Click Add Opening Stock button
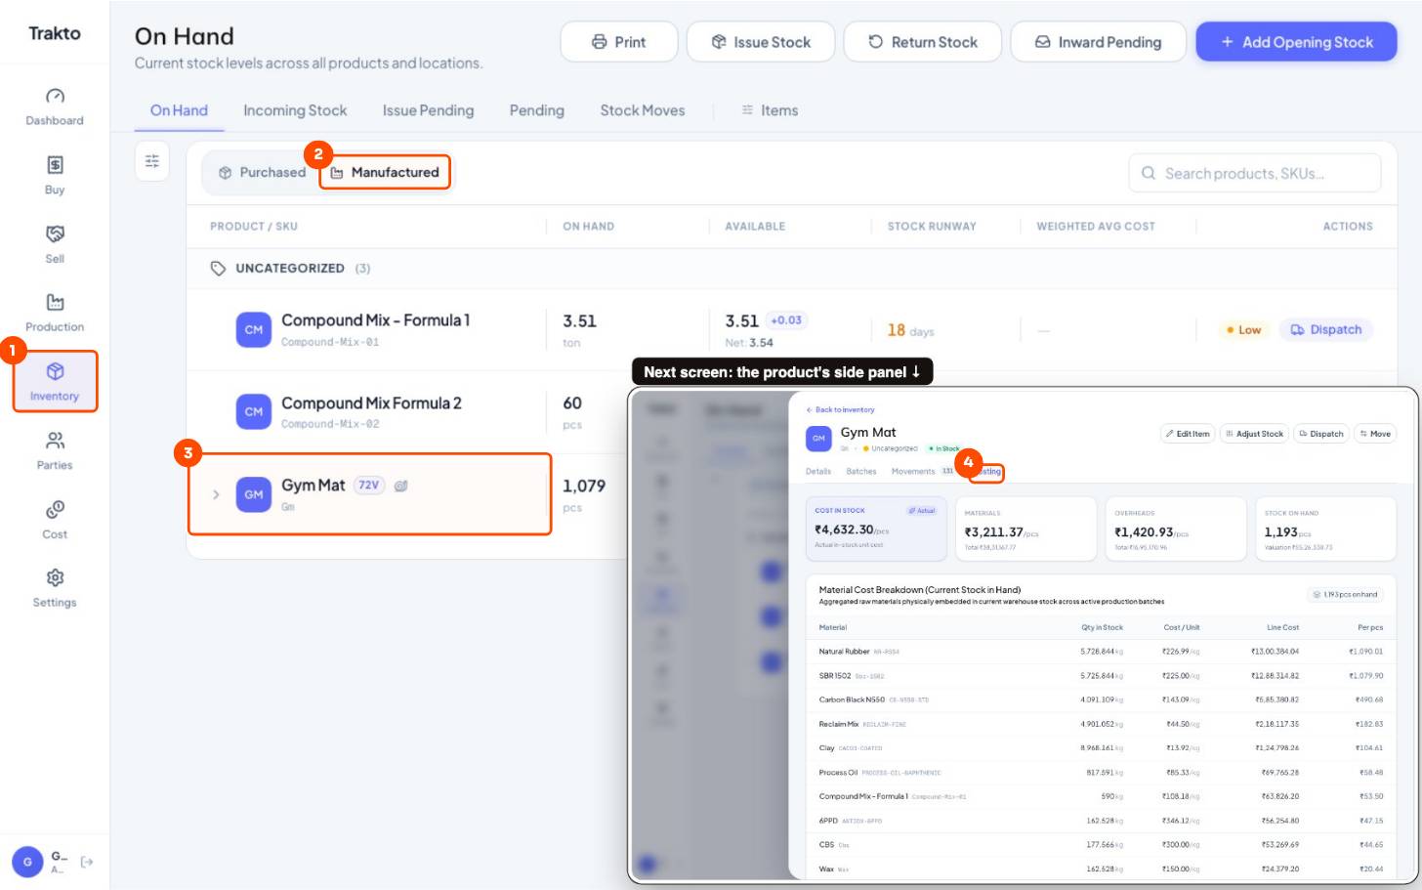1422x890 pixels. pos(1296,42)
